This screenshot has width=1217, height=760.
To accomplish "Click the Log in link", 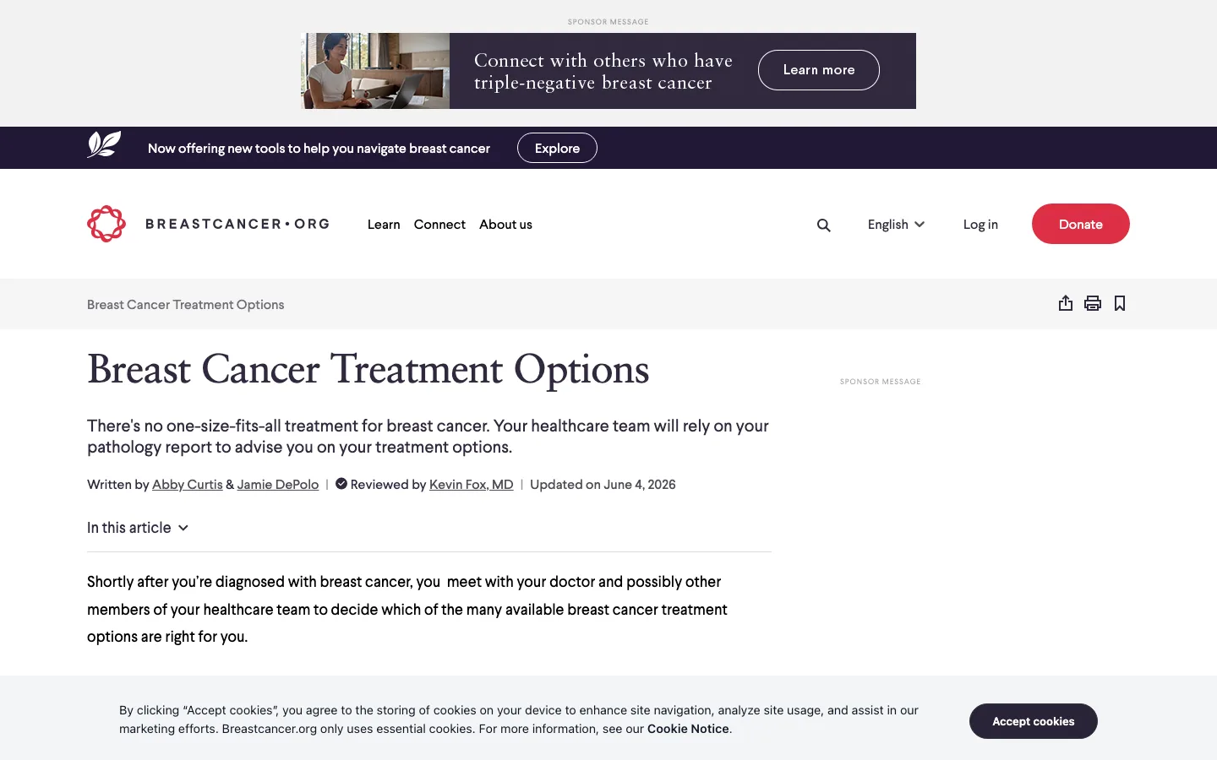I will pos(980,225).
